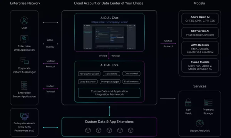Screen dimensions: 231x138
Task: Click the AWS Bedrock model card
Action: (200, 48)
